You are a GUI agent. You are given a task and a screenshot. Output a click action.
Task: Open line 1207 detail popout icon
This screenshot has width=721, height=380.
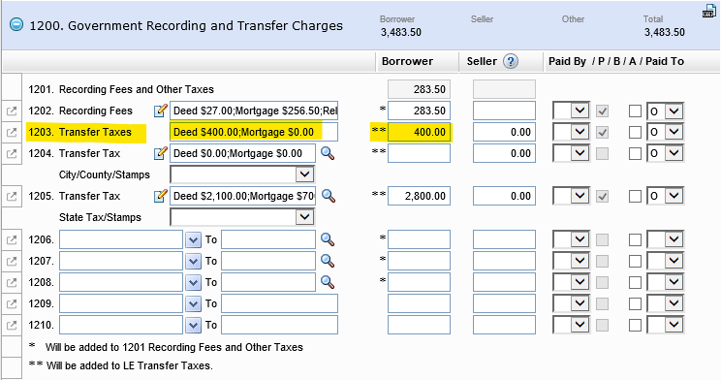(x=12, y=262)
